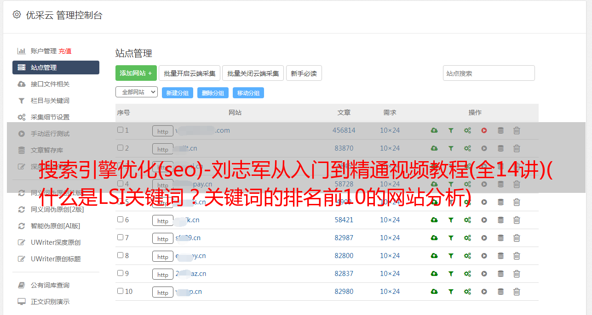This screenshot has width=592, height=315.
Task: Click the 移动分组 button
Action: [x=248, y=93]
